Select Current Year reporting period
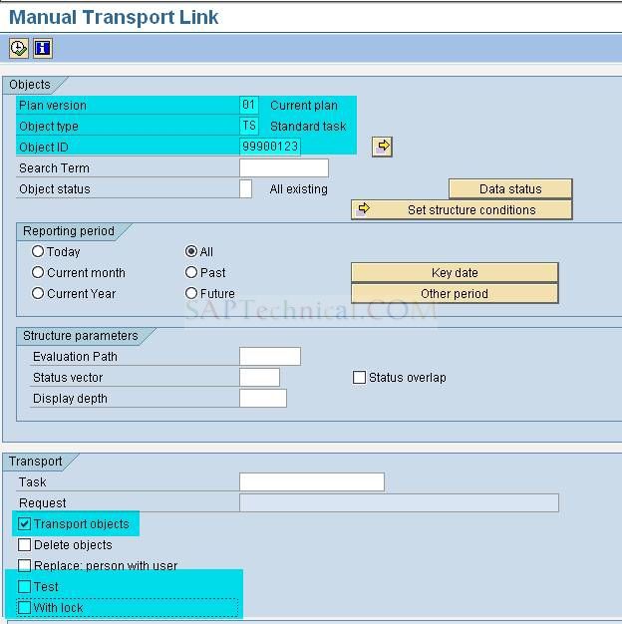The height and width of the screenshot is (624, 622). tap(38, 293)
